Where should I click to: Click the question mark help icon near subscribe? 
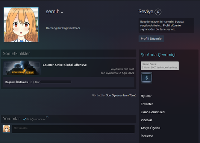click(x=47, y=117)
